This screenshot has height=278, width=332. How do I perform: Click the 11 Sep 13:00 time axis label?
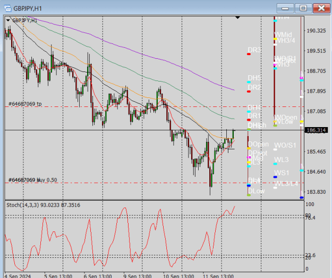[218, 276]
